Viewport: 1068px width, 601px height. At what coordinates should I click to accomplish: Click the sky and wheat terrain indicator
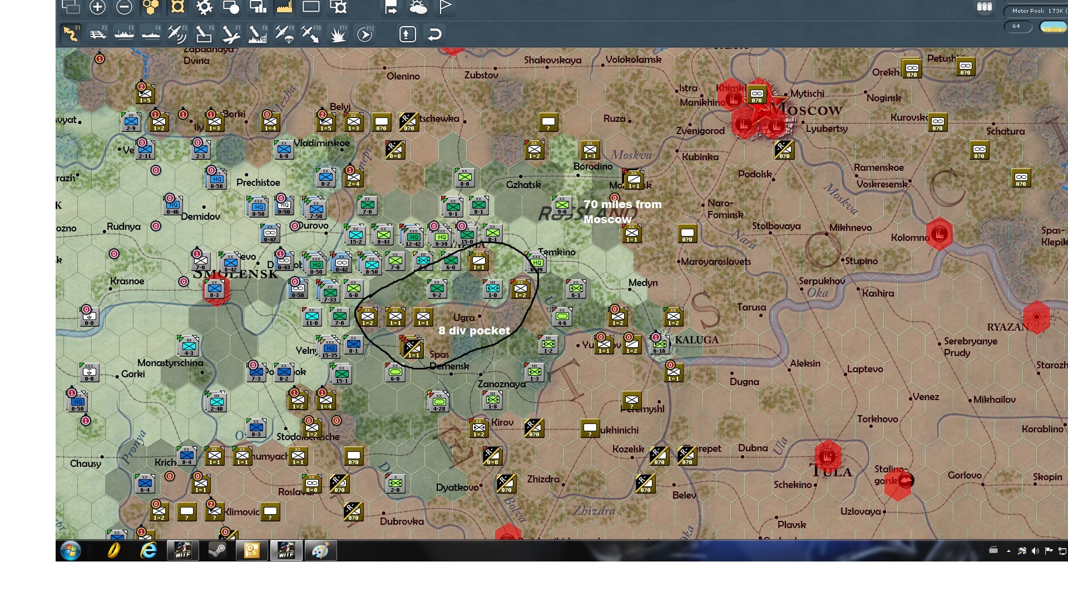click(1053, 26)
